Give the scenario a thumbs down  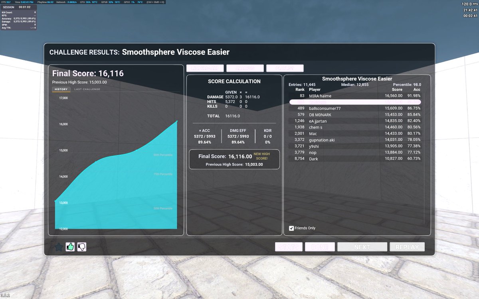pos(82,247)
